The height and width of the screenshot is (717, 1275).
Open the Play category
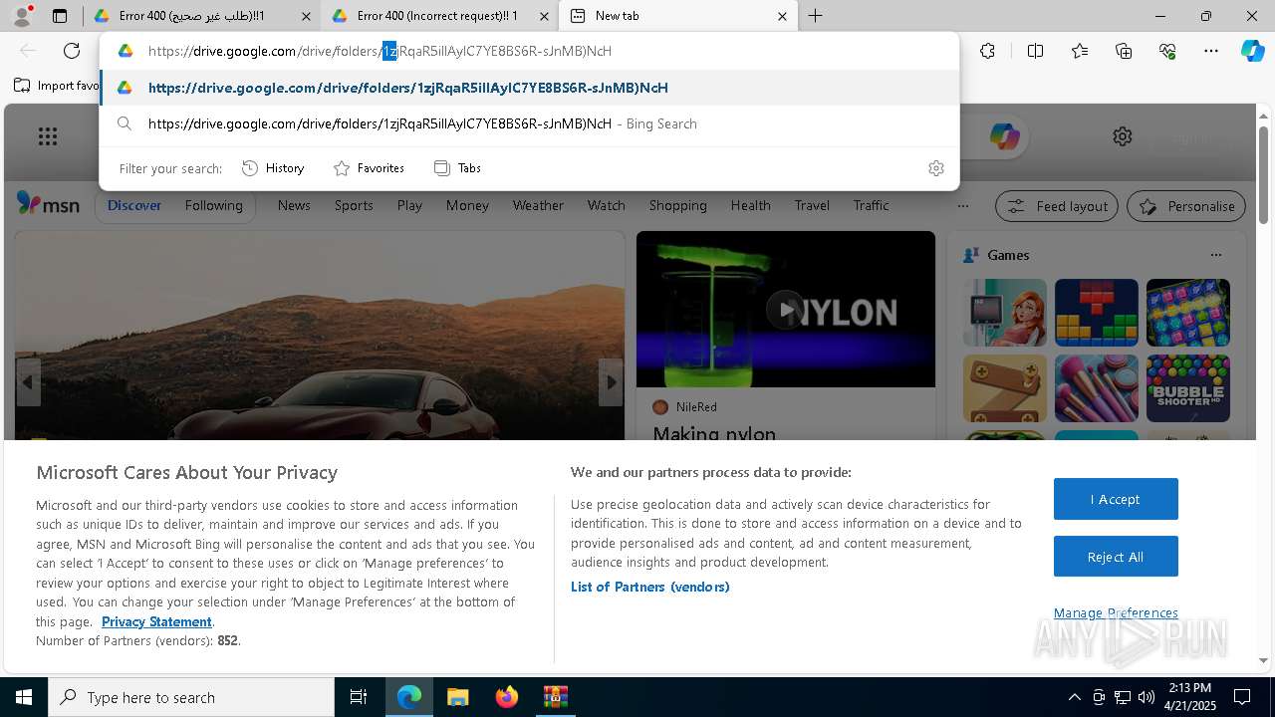[409, 205]
